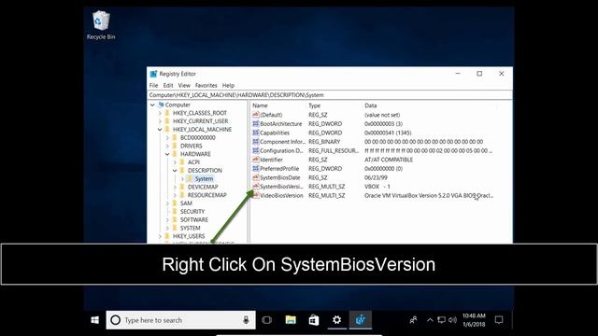Open File Explorer from the taskbar
This screenshot has height=336, width=598.
point(291,320)
